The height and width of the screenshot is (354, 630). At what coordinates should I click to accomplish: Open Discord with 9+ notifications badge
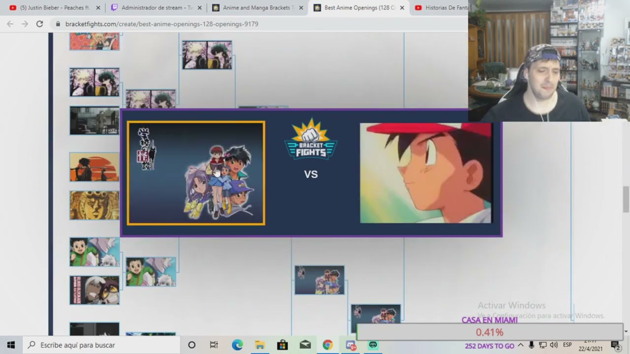pyautogui.click(x=350, y=345)
